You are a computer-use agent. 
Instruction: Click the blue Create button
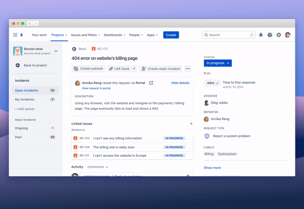point(171,35)
